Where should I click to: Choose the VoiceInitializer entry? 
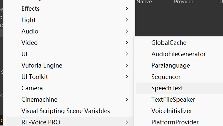point(179,111)
